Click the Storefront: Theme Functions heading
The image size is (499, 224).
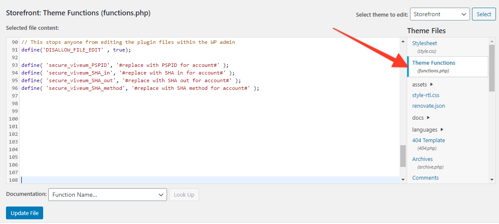(x=78, y=13)
